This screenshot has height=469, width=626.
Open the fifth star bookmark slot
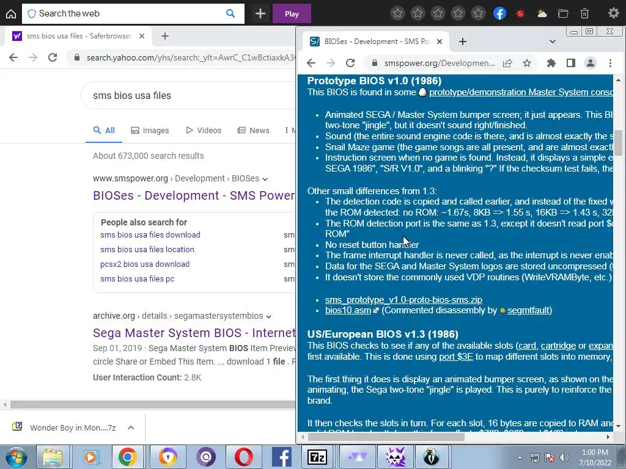pos(478,13)
